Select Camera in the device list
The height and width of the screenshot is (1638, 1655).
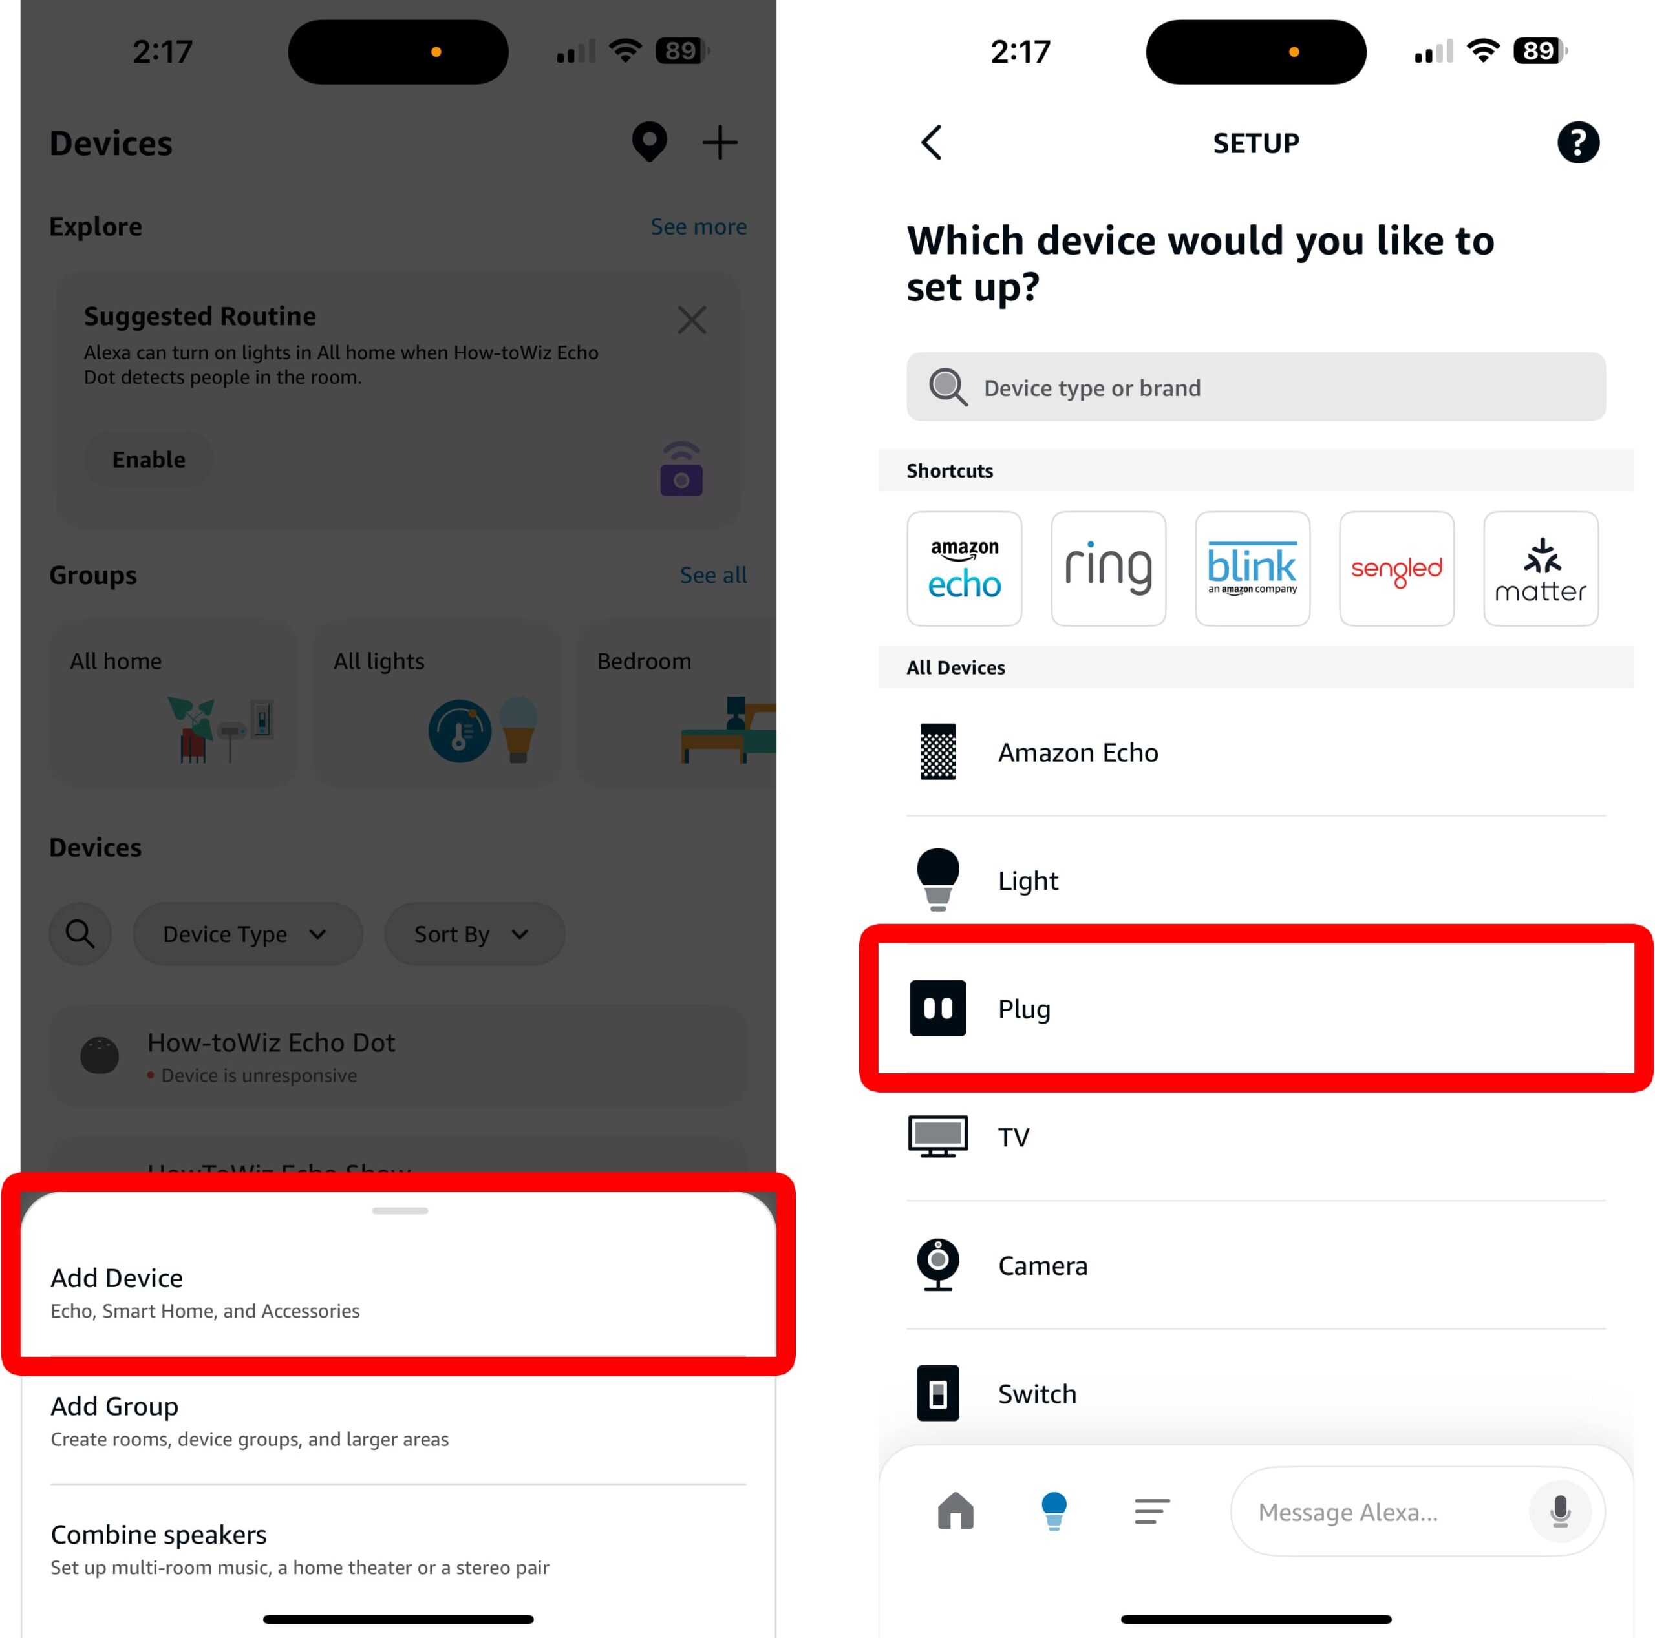pyautogui.click(x=1256, y=1265)
